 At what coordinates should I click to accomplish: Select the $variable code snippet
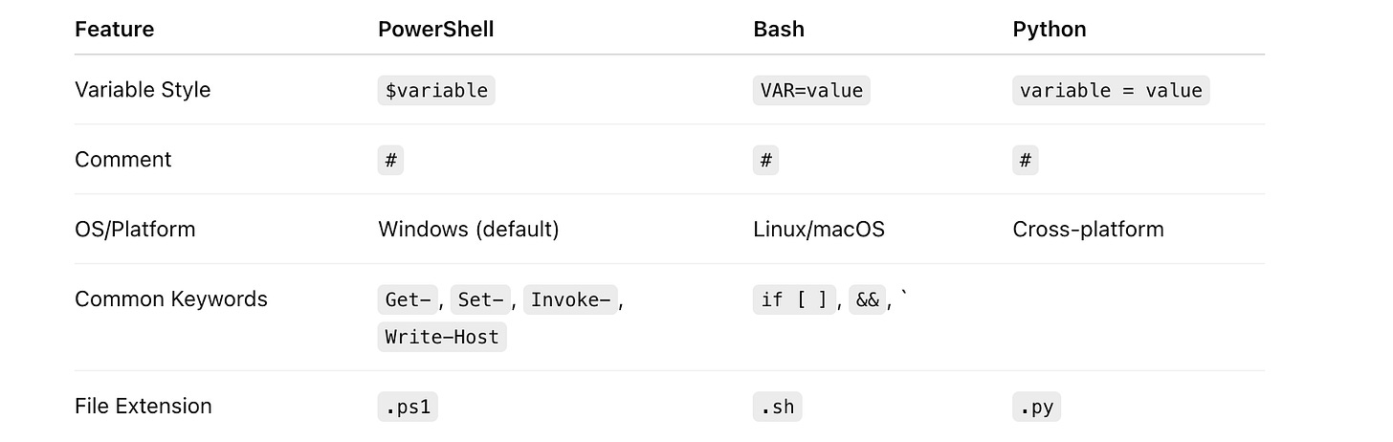pos(436,90)
